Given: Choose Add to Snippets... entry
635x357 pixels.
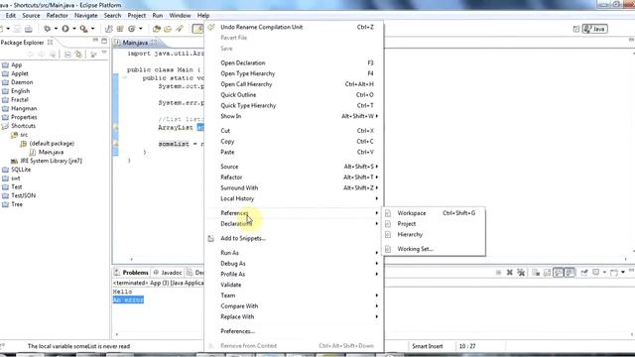Looking at the screenshot, I should pos(294,238).
